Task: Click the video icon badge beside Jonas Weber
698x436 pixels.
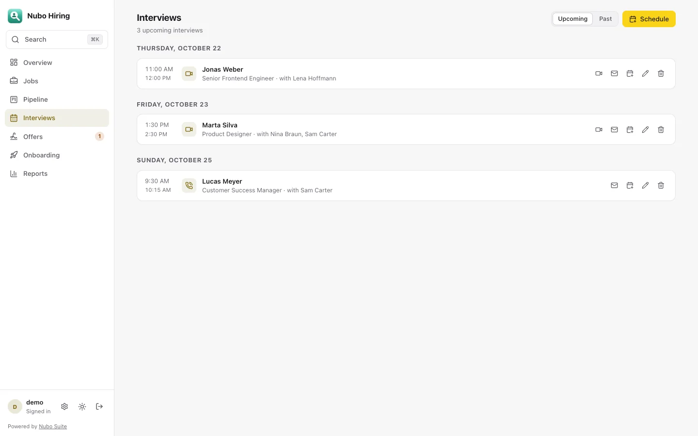Action: (x=189, y=74)
